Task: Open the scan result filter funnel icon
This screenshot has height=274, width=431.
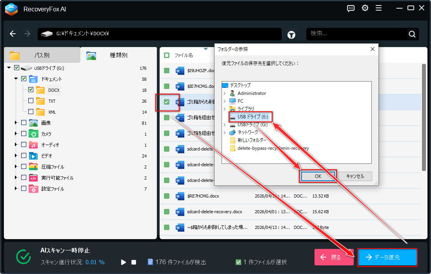Action: coord(291,34)
